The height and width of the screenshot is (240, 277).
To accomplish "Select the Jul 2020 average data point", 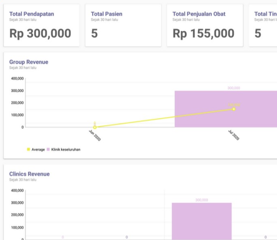I will (x=234, y=109).
